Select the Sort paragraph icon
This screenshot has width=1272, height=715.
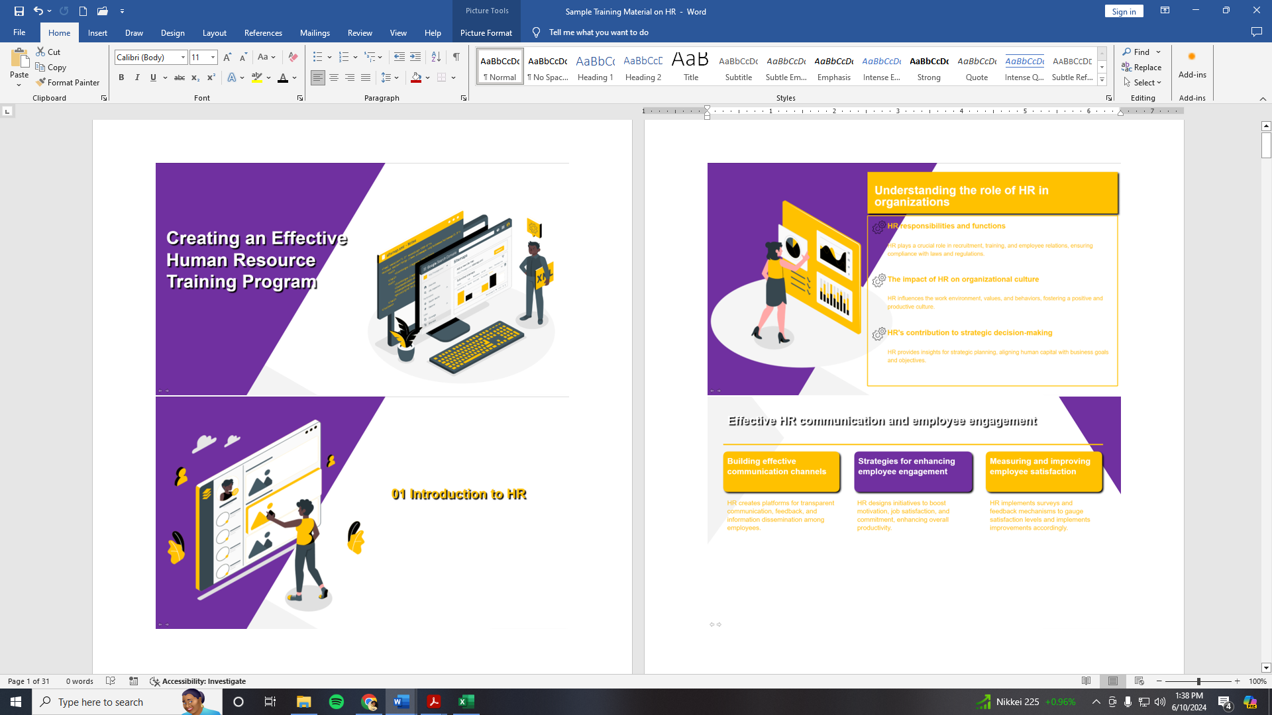point(436,57)
